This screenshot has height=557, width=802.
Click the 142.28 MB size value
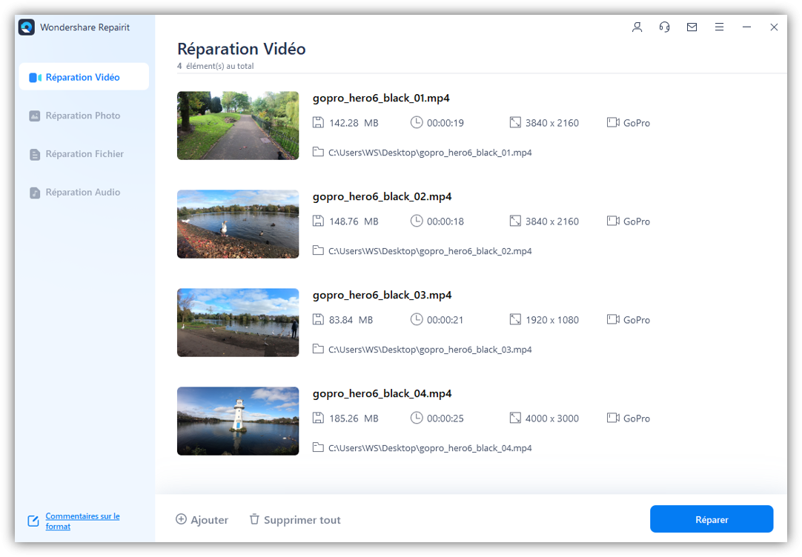point(354,123)
